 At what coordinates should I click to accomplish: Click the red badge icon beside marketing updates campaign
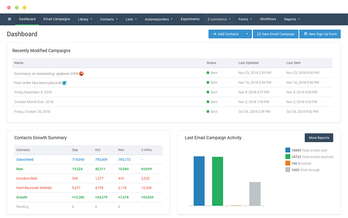click(x=81, y=74)
